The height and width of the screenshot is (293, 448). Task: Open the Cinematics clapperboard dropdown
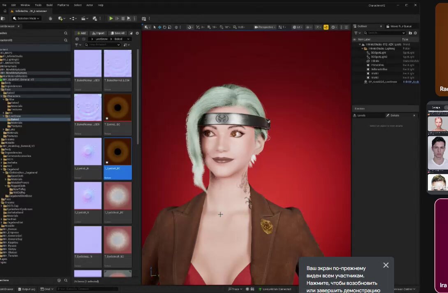[84, 19]
